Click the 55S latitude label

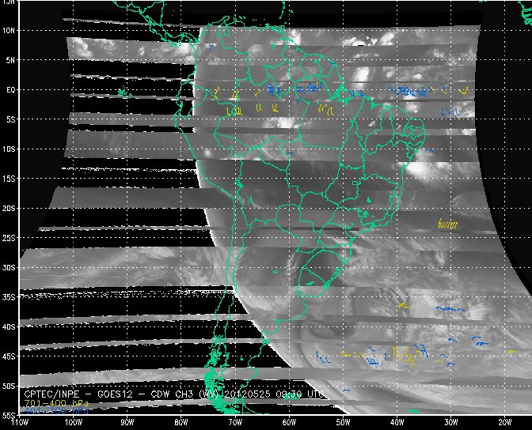tap(9, 416)
